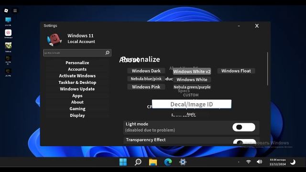Viewport: 306px width, 172px height.
Task: Open the Personalize settings section
Action: click(77, 63)
